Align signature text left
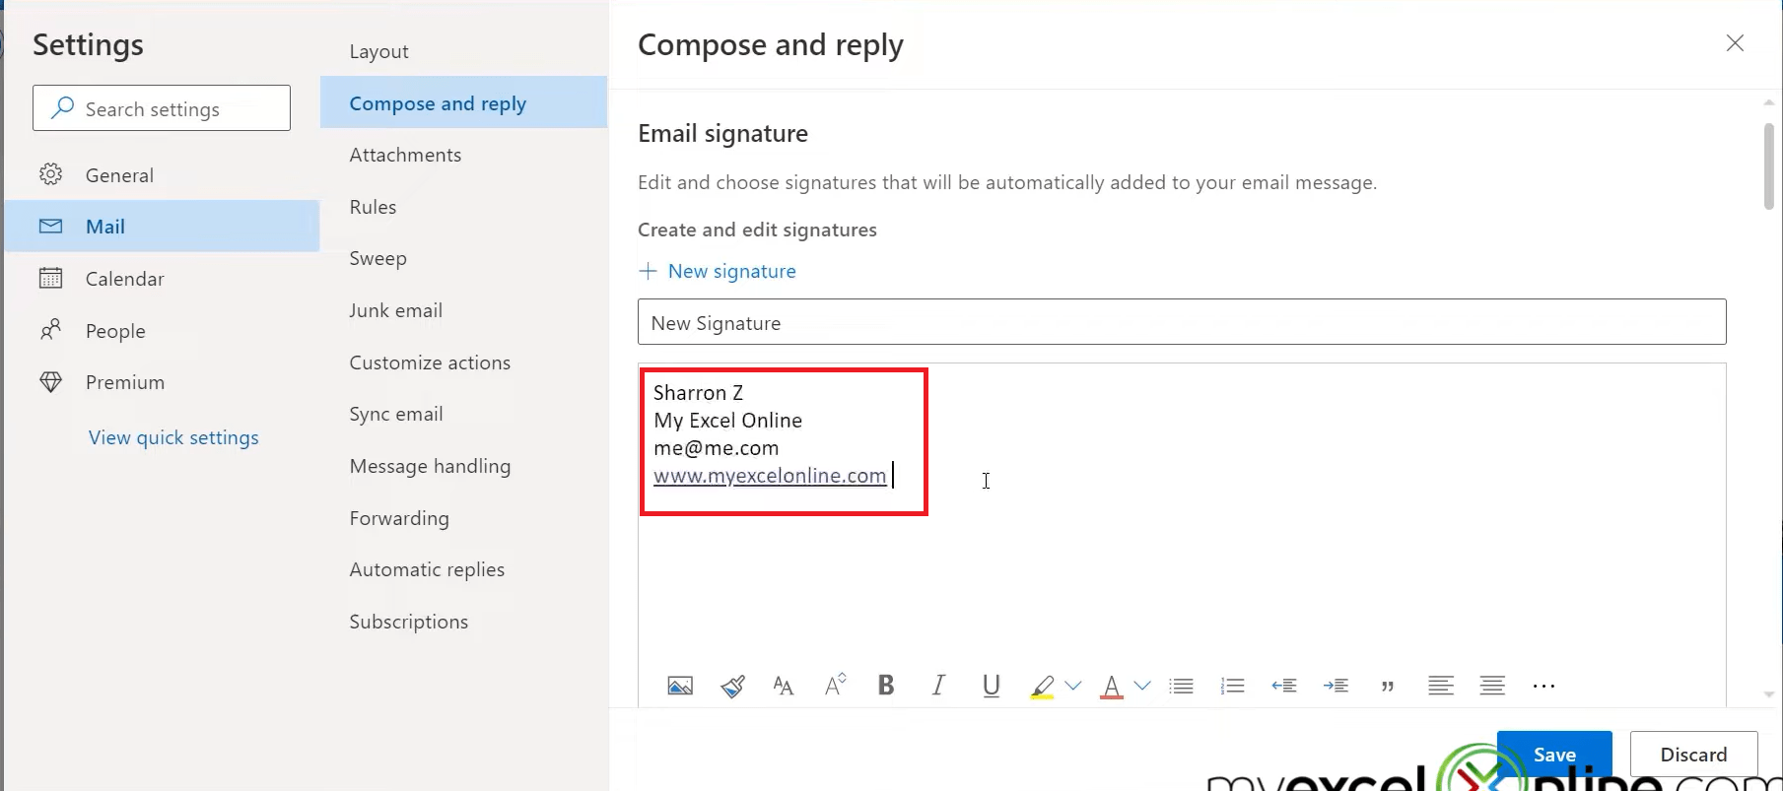1783x791 pixels. coord(1441,686)
